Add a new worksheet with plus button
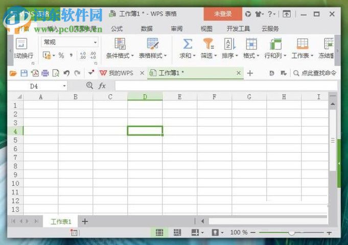The image size is (348, 245). [x=85, y=222]
